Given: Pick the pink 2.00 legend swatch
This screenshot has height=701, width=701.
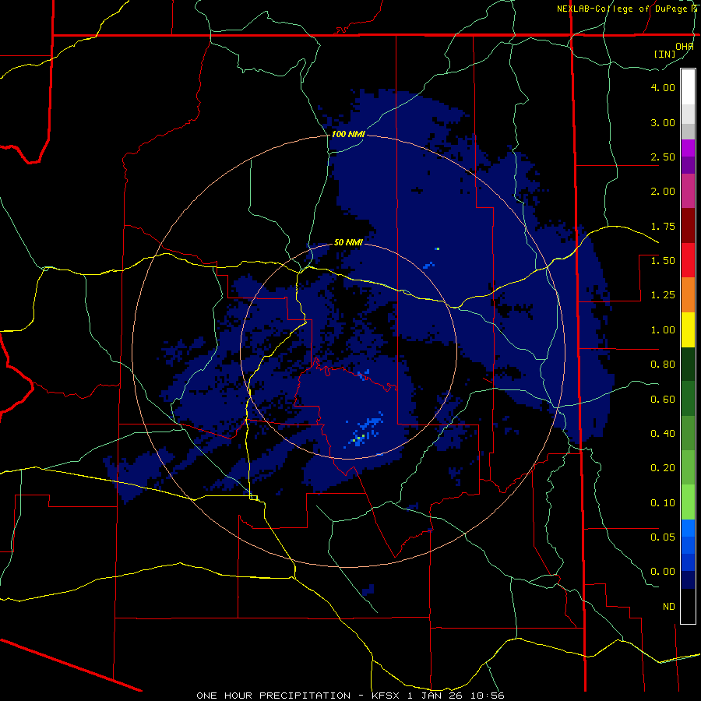Looking at the screenshot, I should click(688, 191).
